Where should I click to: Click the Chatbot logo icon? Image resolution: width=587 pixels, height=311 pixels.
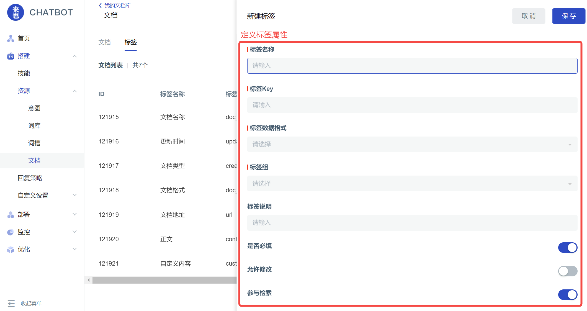tap(16, 12)
